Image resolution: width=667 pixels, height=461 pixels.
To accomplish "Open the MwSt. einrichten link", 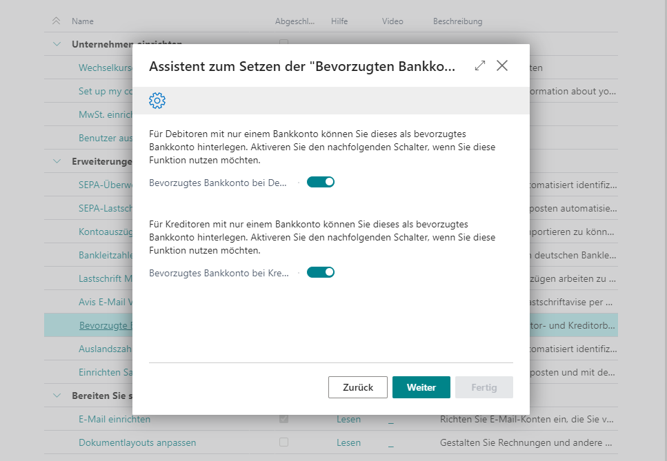I will (106, 114).
